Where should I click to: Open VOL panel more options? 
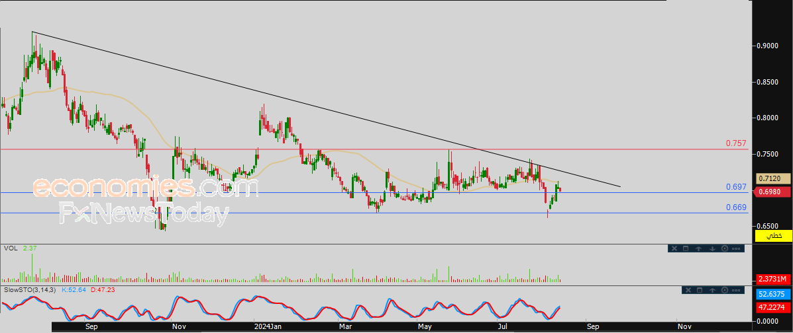(x=737, y=248)
